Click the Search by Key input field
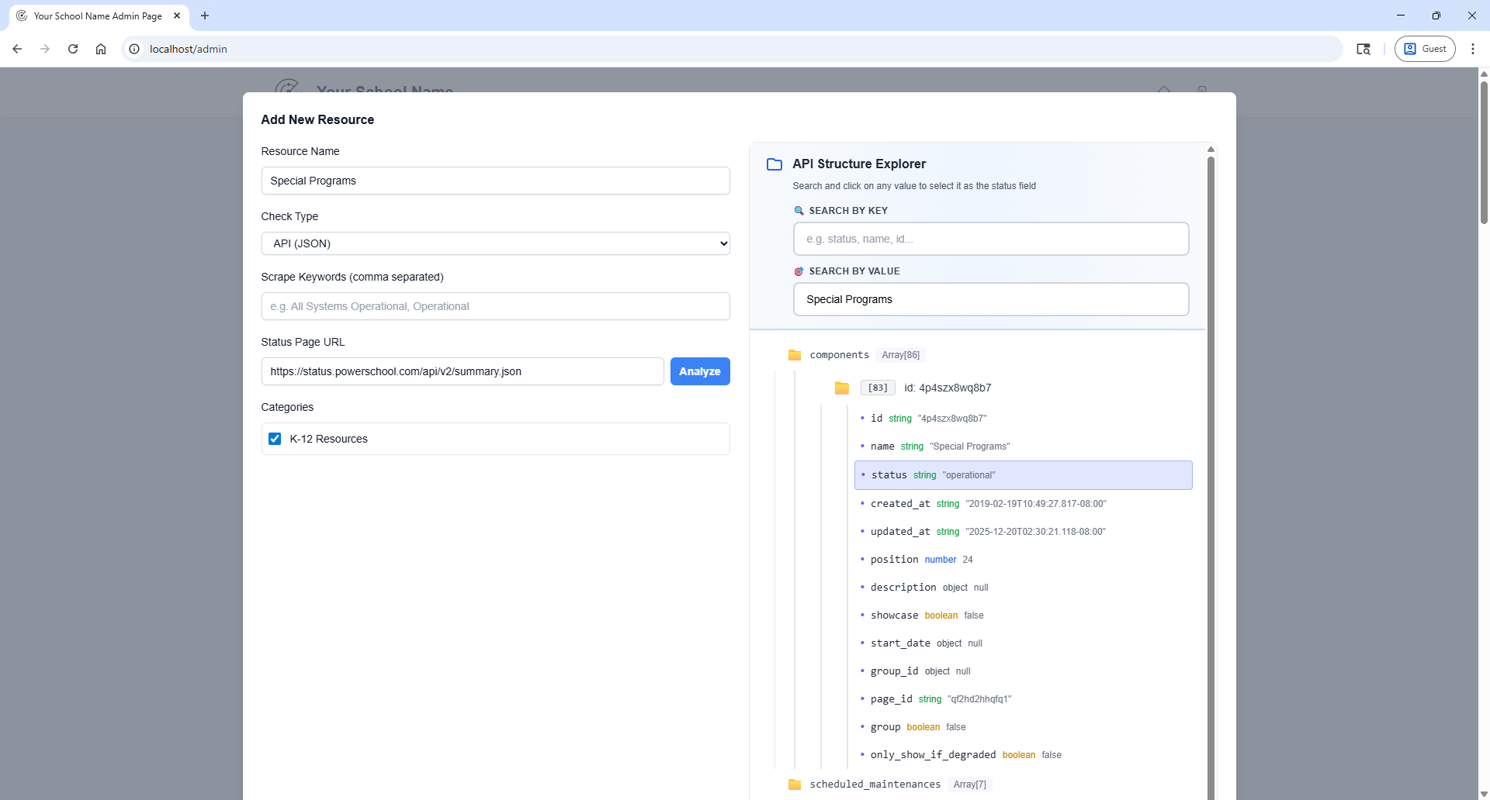The image size is (1490, 800). (x=990, y=239)
